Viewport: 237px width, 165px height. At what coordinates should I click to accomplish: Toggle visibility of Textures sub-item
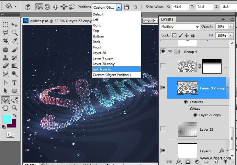coord(186,102)
